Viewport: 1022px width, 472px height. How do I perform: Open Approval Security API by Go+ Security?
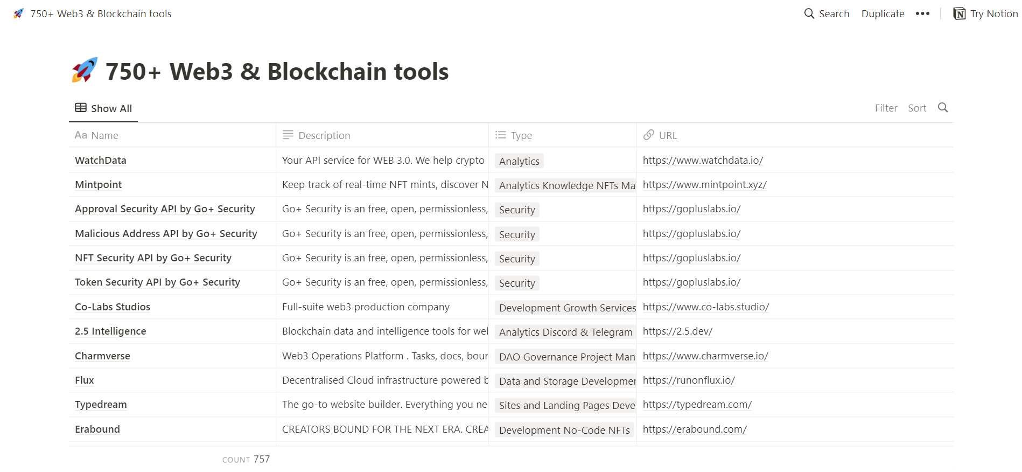click(x=165, y=209)
